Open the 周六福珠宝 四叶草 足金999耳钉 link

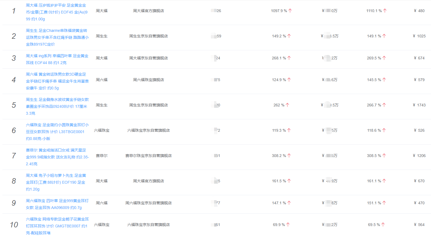click(57, 204)
